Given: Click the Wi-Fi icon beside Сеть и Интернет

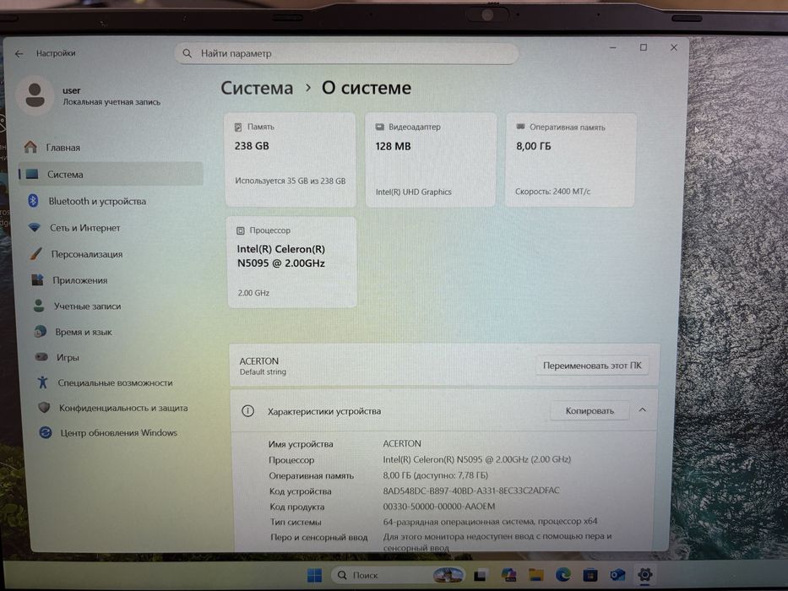Looking at the screenshot, I should (x=34, y=227).
